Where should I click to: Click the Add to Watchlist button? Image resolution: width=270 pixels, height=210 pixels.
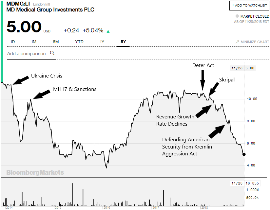click(x=249, y=5)
